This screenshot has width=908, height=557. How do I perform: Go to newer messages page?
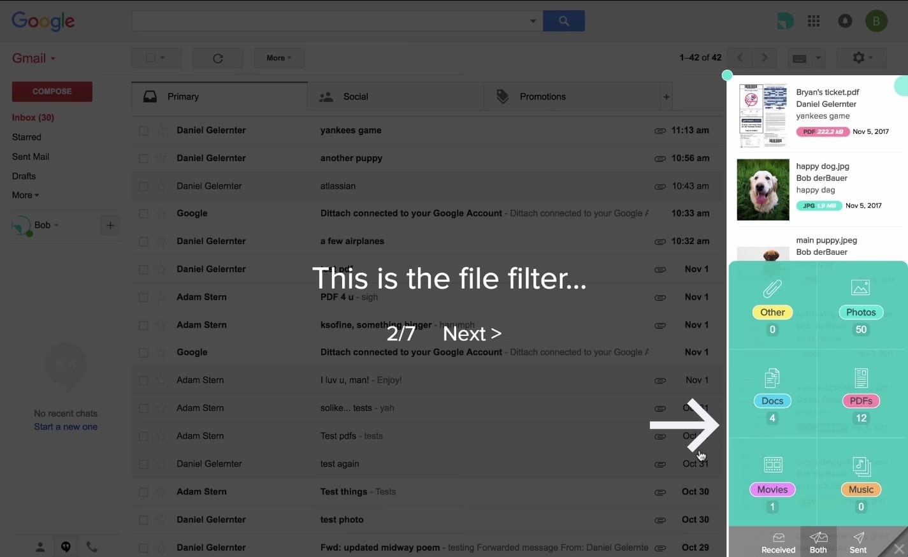740,58
